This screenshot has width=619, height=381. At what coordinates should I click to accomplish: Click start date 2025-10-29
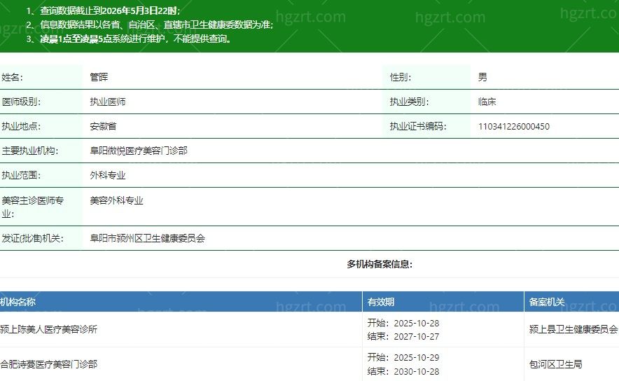click(x=417, y=357)
